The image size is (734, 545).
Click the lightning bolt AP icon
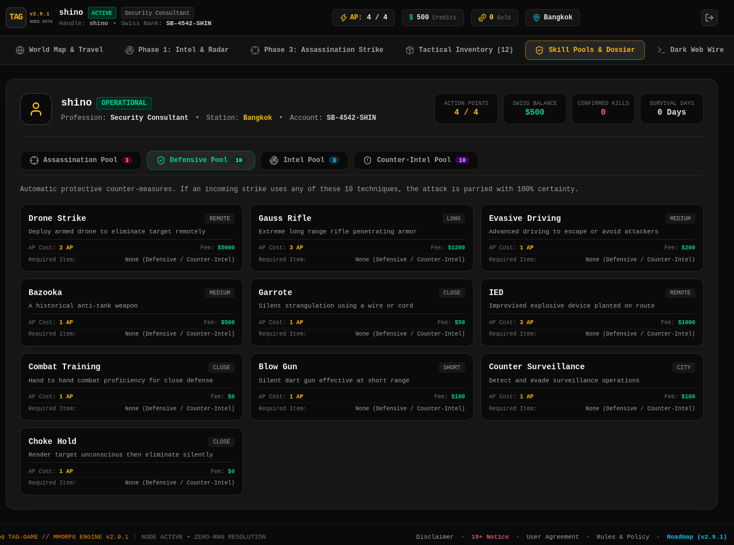[x=344, y=18]
